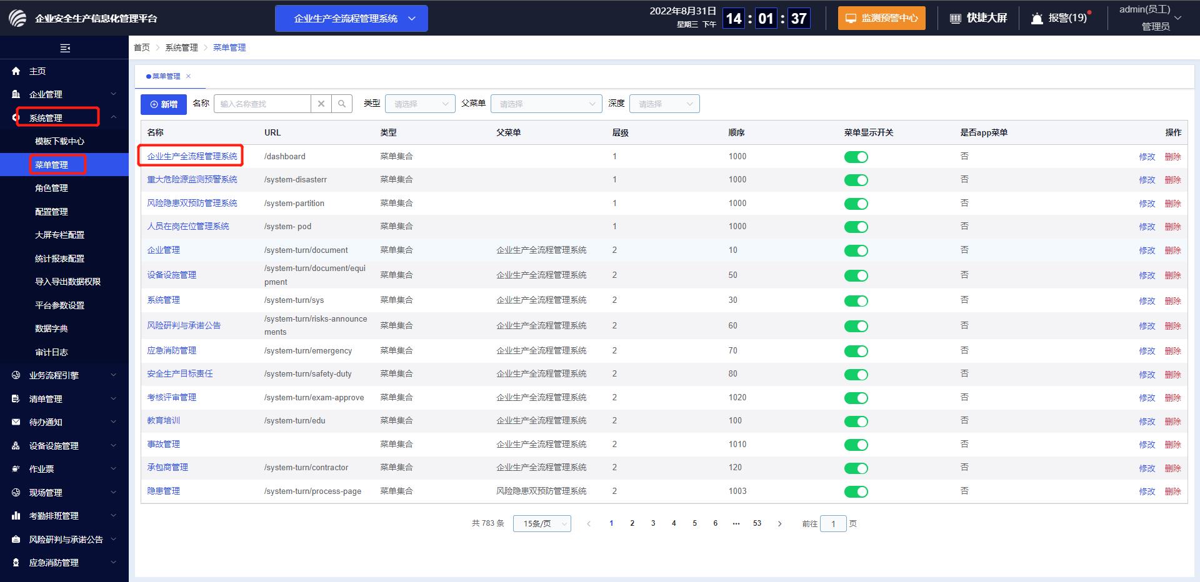Expand the 清单管理 sidebar menu
The image size is (1200, 582).
[x=64, y=399]
